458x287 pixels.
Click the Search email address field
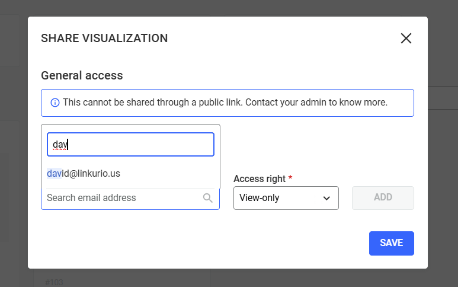121,198
